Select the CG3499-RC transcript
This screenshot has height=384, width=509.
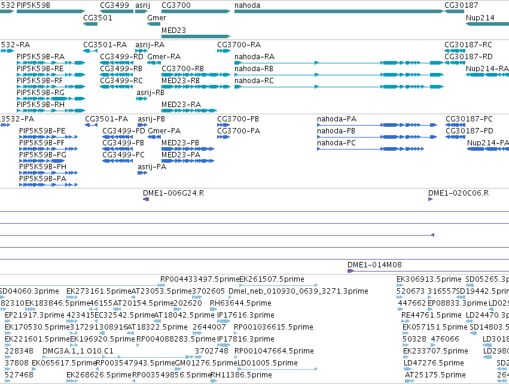117,87
